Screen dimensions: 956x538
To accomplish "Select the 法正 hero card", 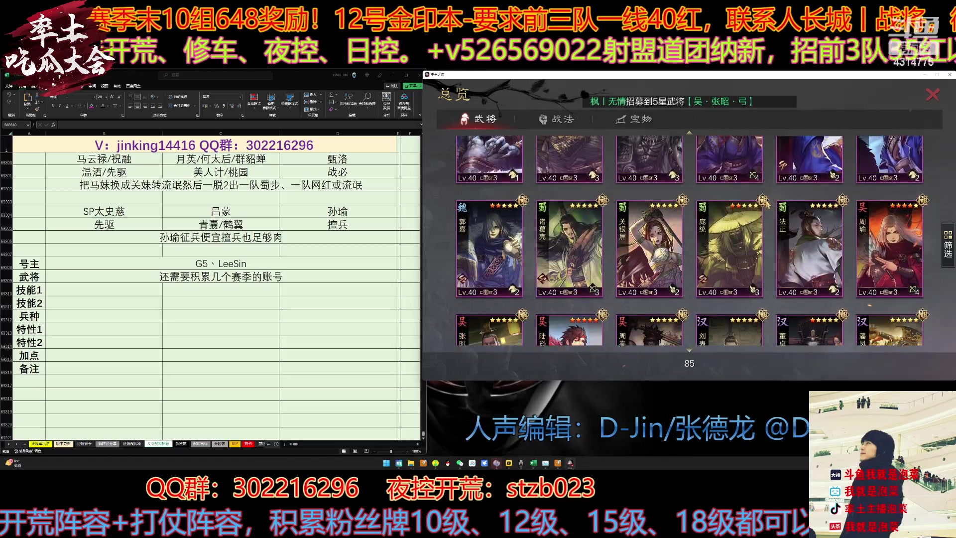I will pos(810,249).
